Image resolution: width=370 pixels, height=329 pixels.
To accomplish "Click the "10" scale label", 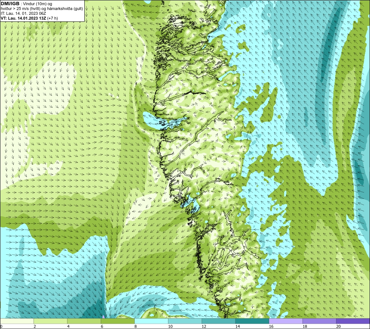I will click(x=170, y=326).
